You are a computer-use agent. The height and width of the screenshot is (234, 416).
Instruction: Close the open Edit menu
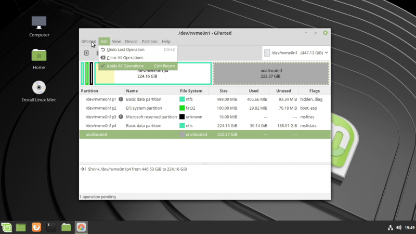[x=104, y=42]
